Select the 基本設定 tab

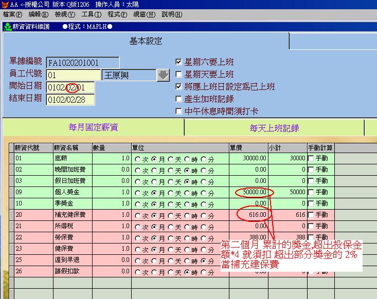(x=146, y=41)
